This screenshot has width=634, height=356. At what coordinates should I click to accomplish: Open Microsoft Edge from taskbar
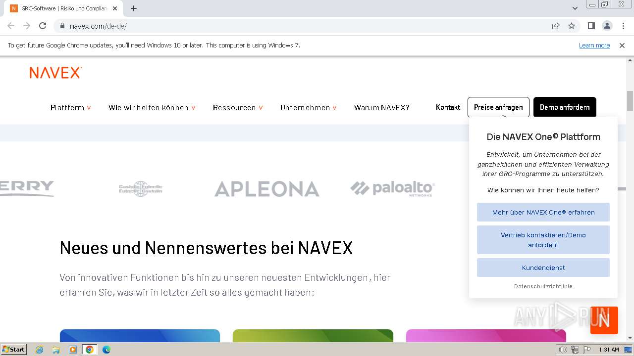pyautogui.click(x=106, y=350)
